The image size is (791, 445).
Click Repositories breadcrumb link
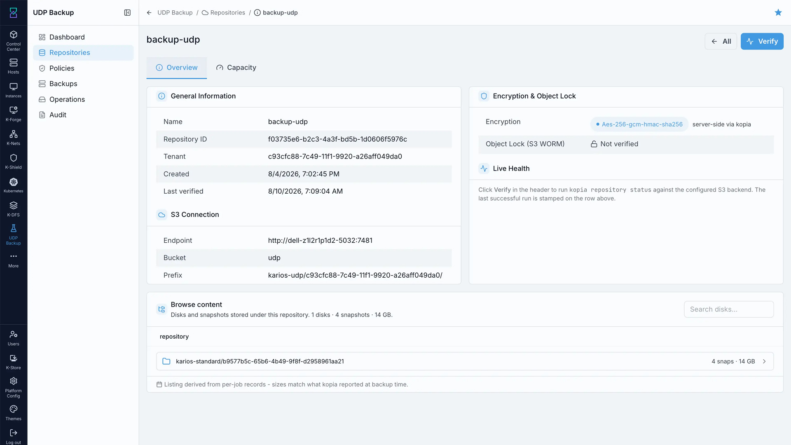223,13
